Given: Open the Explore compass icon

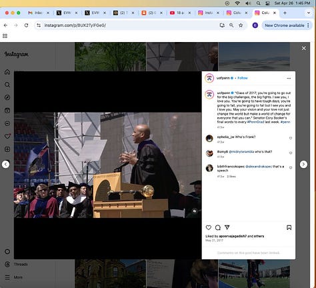Looking at the screenshot, I should [7, 97].
